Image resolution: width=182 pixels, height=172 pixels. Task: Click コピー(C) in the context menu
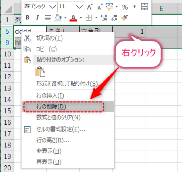tap(46, 49)
